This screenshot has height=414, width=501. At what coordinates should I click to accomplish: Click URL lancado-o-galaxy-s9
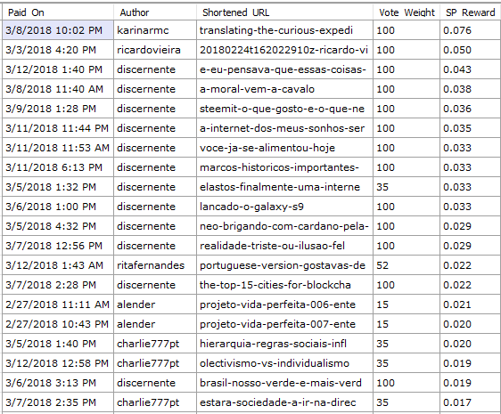284,207
